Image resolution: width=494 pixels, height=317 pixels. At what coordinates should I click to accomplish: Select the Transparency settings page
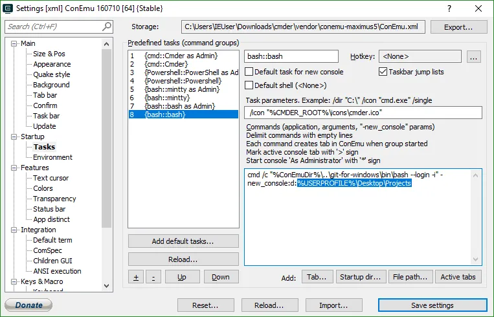(x=54, y=199)
